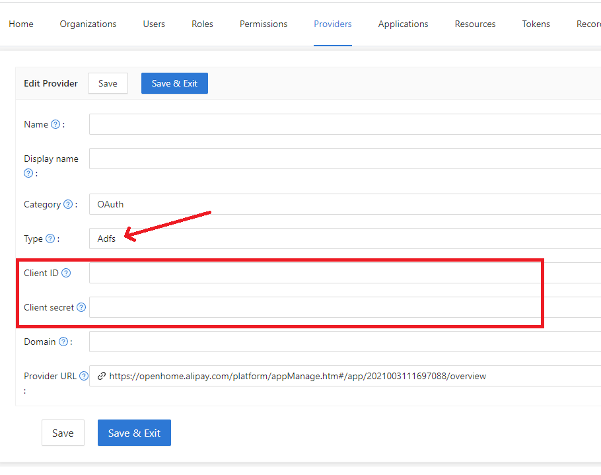Go to the Tokens tab
Image resolution: width=601 pixels, height=475 pixels.
point(536,24)
